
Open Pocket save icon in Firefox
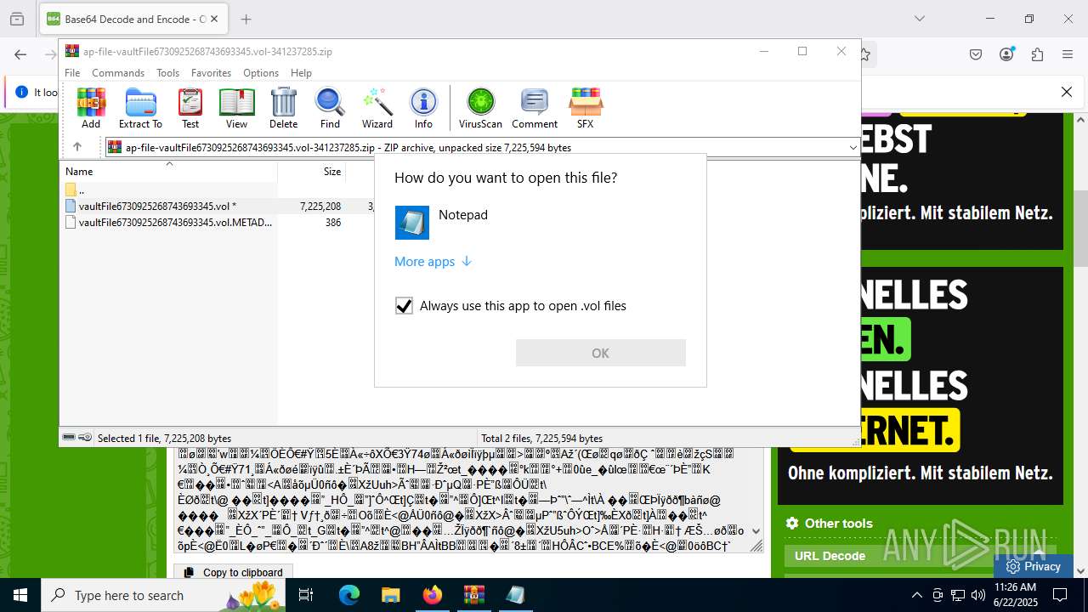tap(976, 54)
